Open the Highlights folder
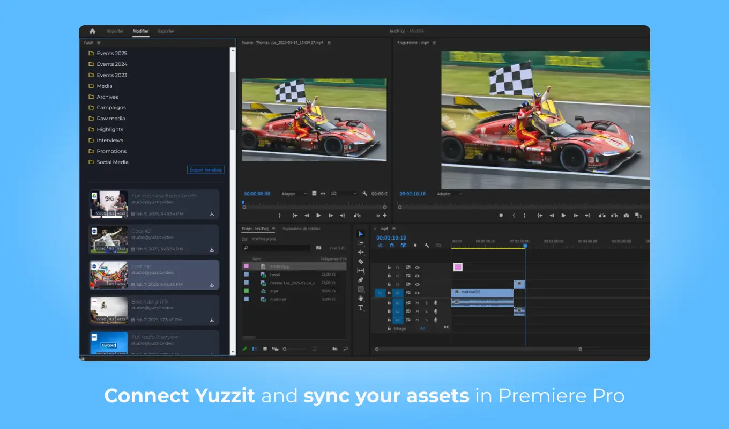This screenshot has width=729, height=429. [110, 129]
